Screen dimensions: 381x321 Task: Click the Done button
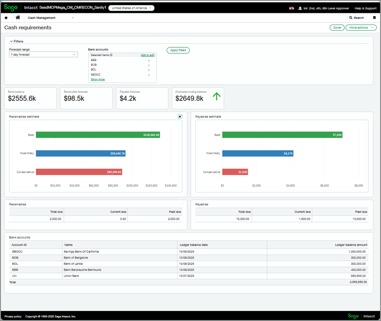[x=337, y=27]
